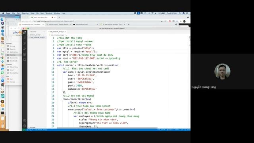The image size is (254, 143).
Task: Close the open JS file editor tab
Action: 65,32
